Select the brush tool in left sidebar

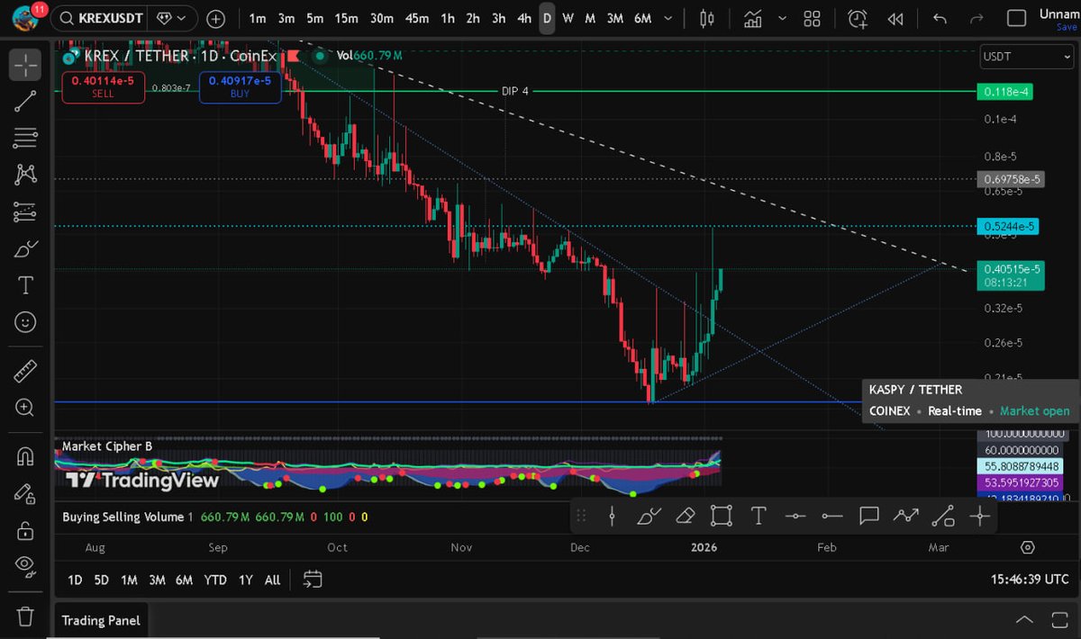pyautogui.click(x=25, y=248)
